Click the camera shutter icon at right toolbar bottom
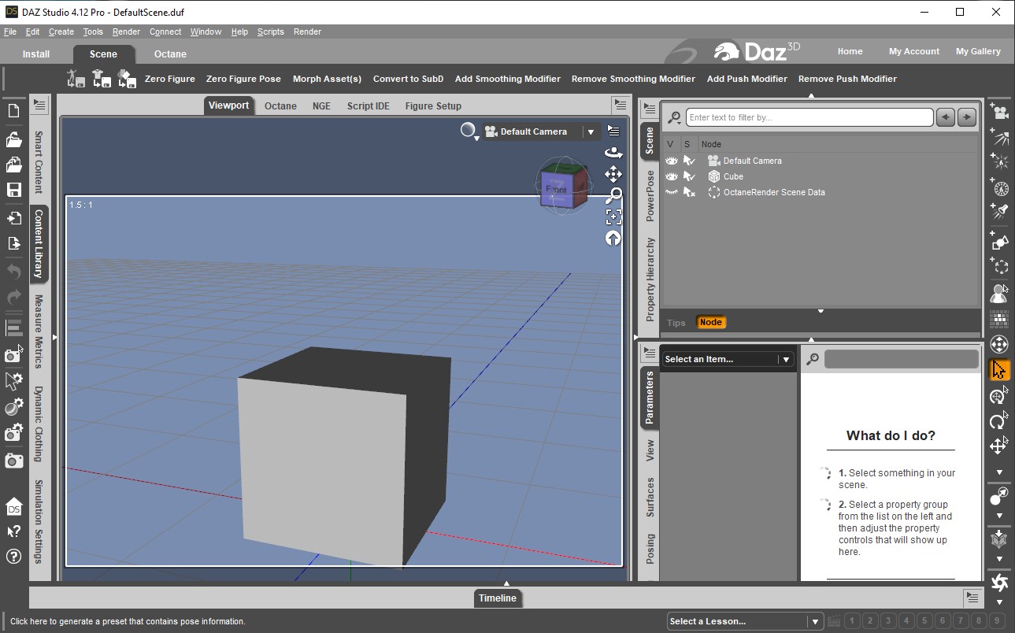Screen dimensions: 1015x633 [999, 583]
